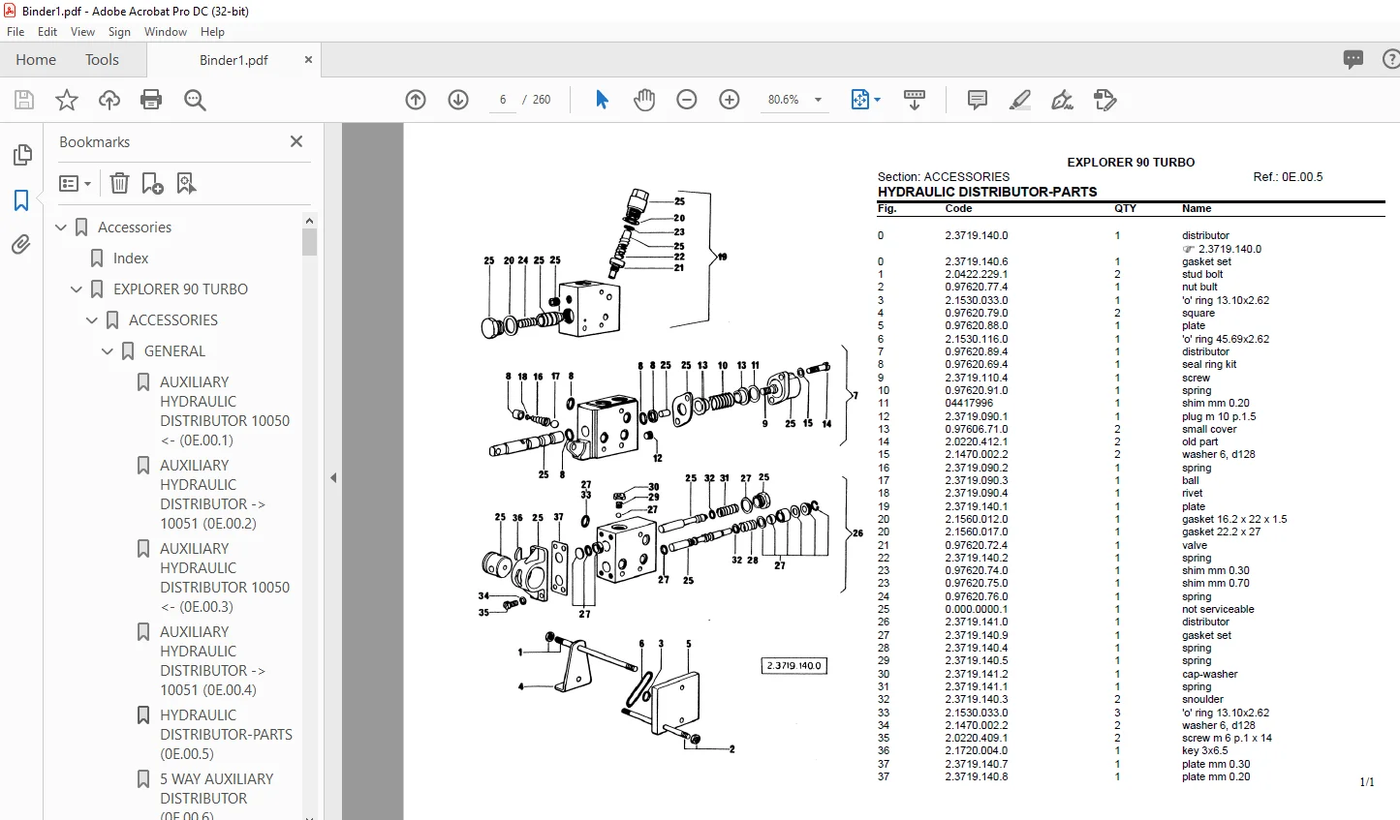Open the find text magnifier tool
Viewport: 1400px width, 820px height.
(195, 100)
